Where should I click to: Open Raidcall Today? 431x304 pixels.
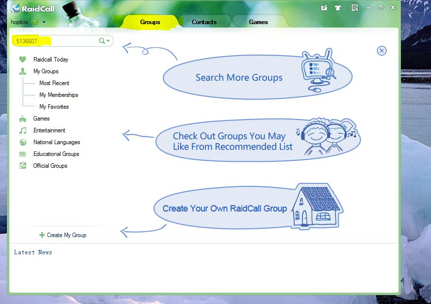click(51, 60)
